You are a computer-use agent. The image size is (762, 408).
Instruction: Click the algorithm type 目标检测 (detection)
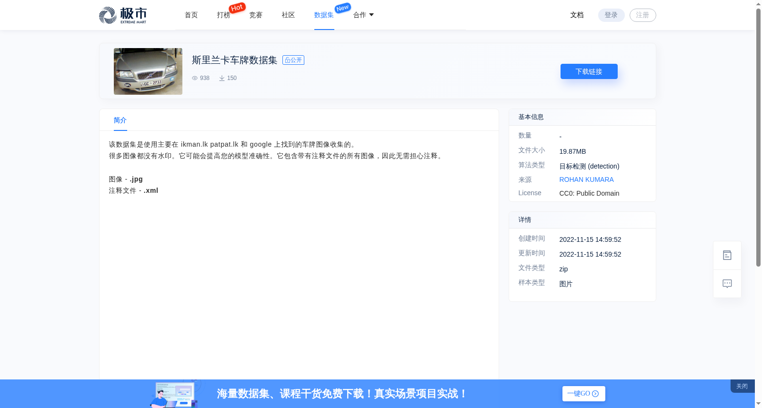pos(590,166)
